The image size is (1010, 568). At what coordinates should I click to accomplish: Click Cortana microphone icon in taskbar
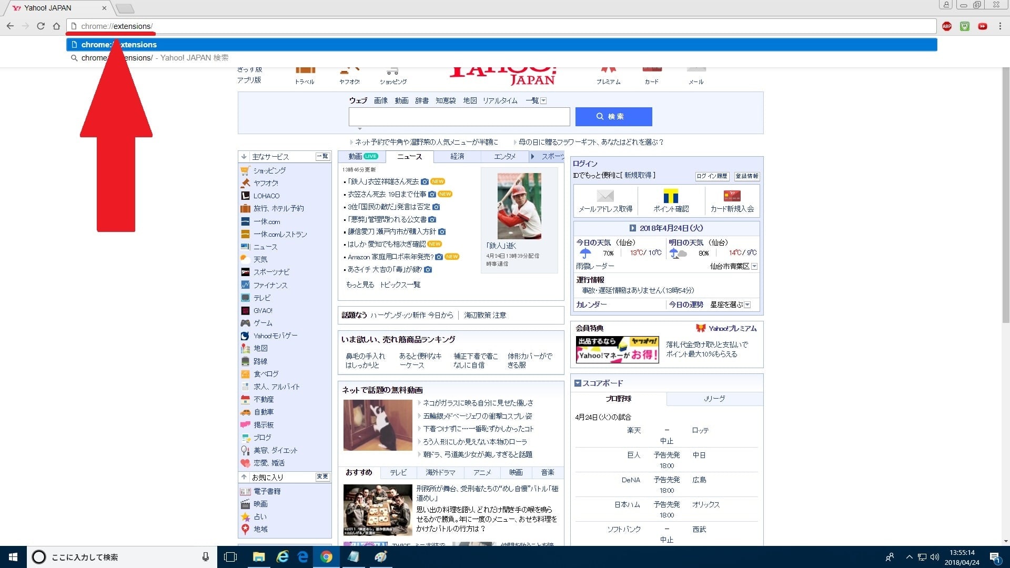pos(206,557)
